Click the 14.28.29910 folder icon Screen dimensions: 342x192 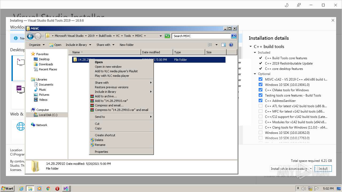coord(75,60)
